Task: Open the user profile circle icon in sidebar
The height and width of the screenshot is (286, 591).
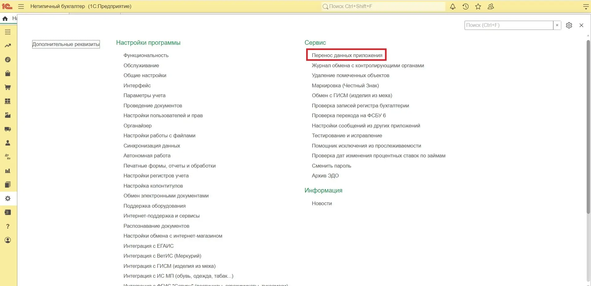Action: tap(8, 240)
